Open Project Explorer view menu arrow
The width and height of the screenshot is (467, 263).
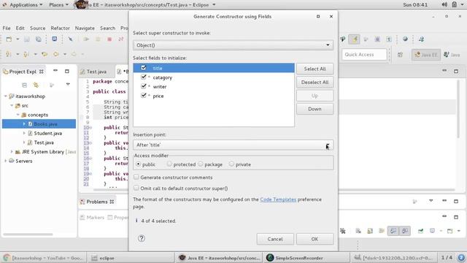(68, 85)
